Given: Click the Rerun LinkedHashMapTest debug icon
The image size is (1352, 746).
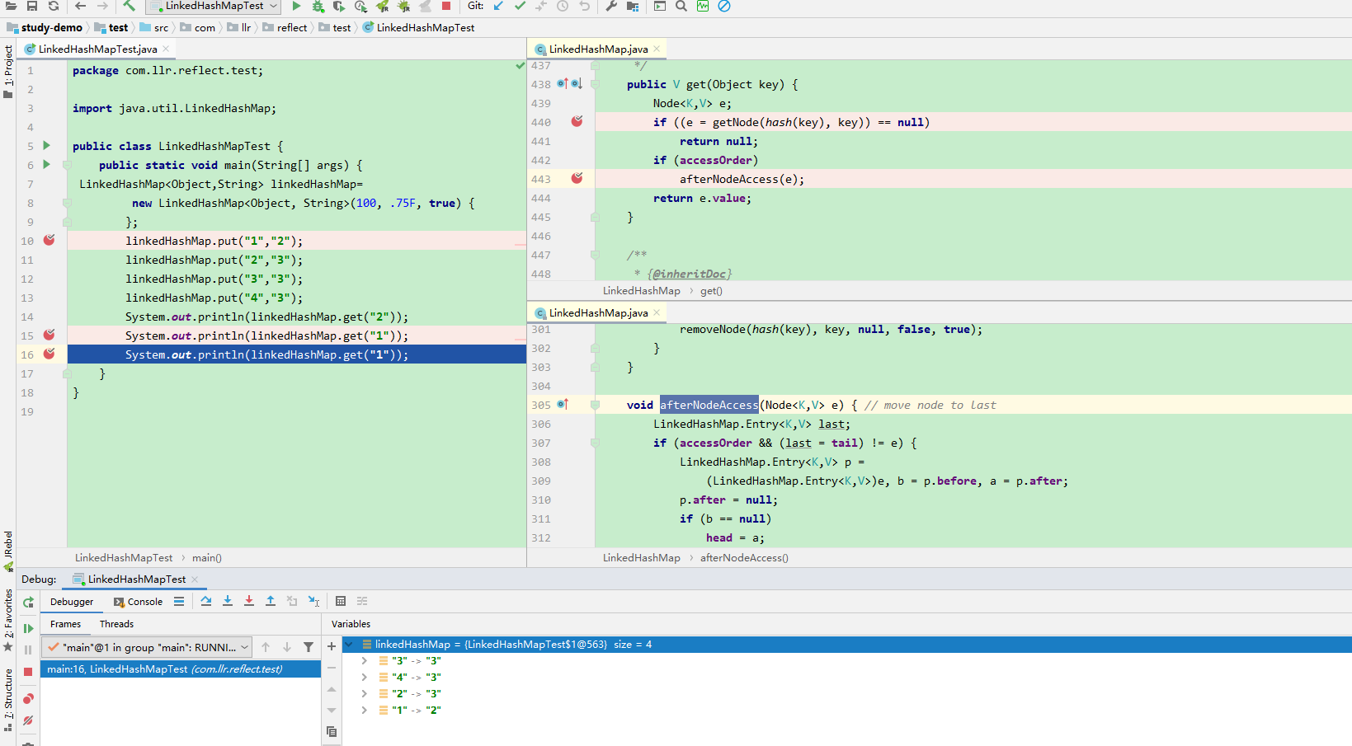Looking at the screenshot, I should 28,602.
